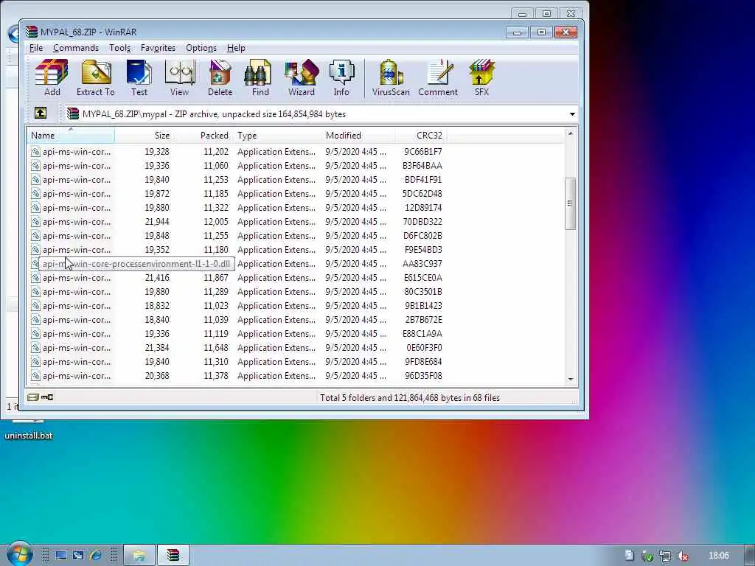Open Windows Explorer from taskbar
755x566 pixels.
139,556
